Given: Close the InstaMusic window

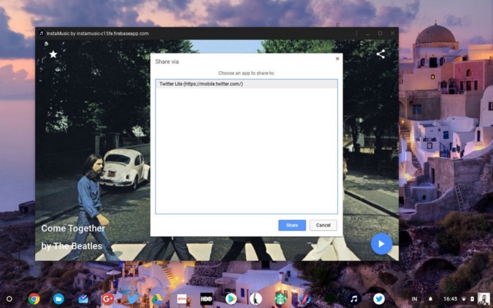Looking at the screenshot, I should click(x=393, y=33).
